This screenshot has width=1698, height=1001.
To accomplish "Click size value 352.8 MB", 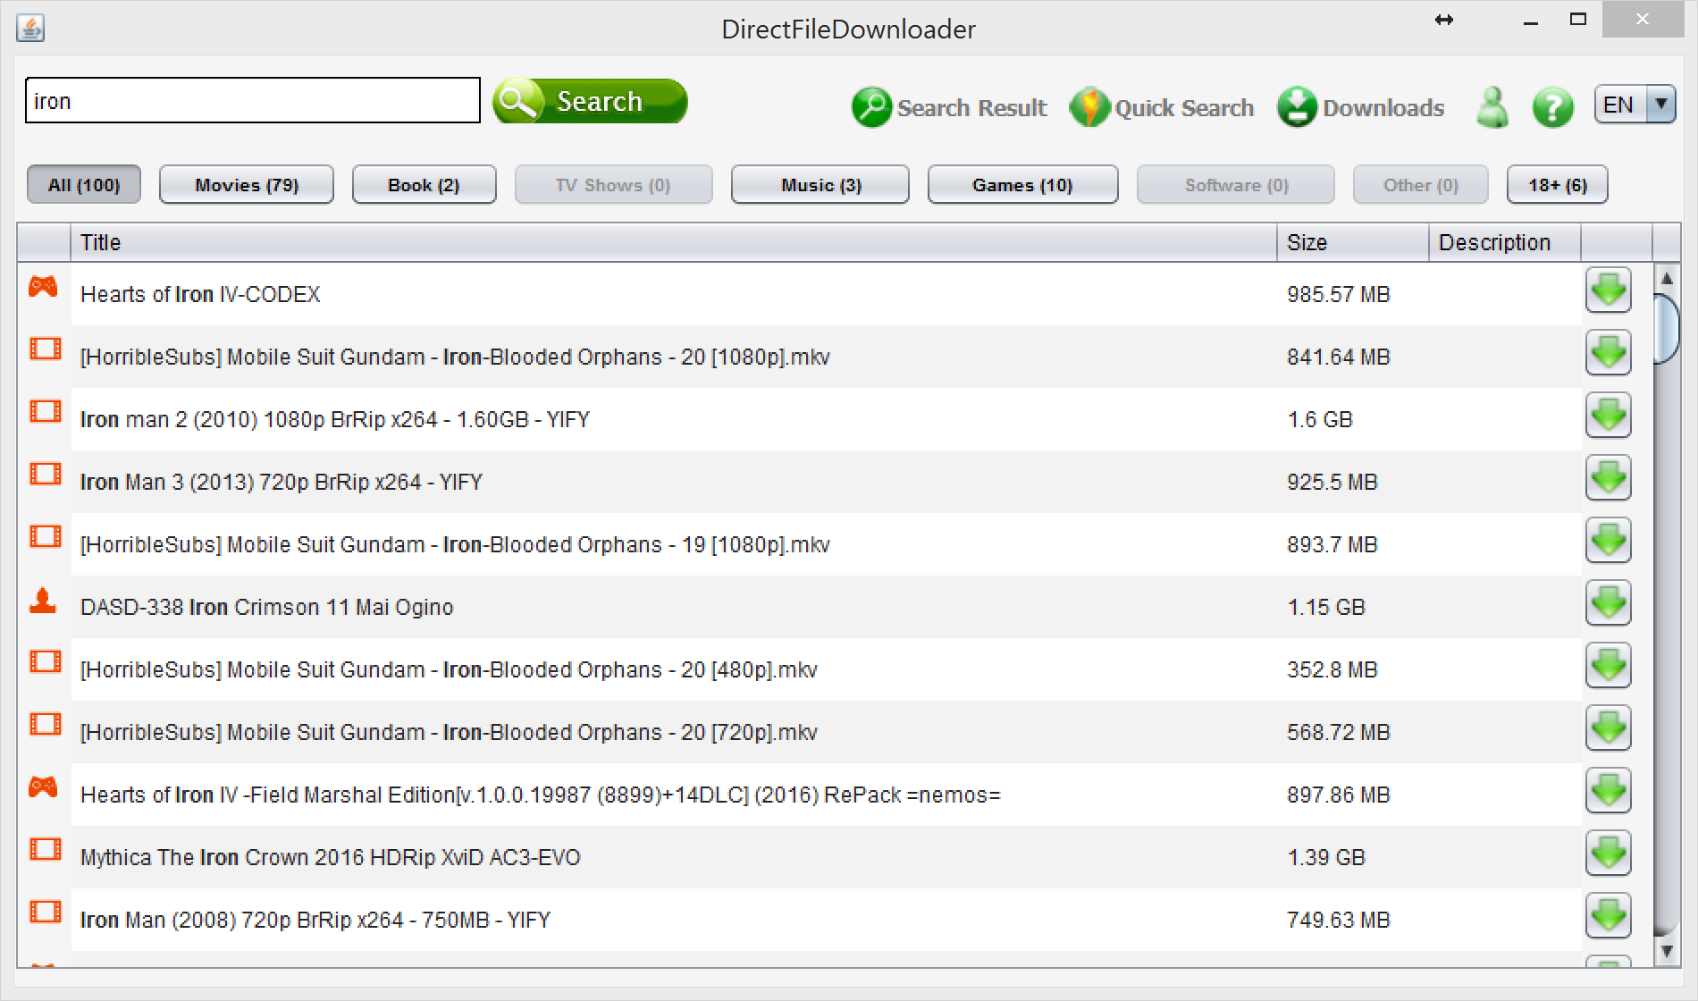I will click(x=1332, y=669).
